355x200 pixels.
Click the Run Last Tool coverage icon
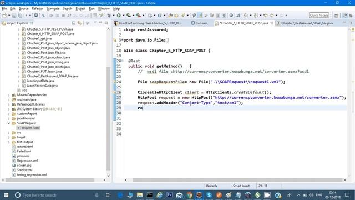coord(128,16)
